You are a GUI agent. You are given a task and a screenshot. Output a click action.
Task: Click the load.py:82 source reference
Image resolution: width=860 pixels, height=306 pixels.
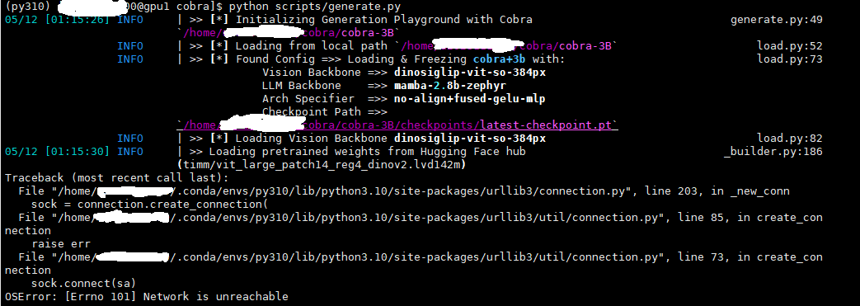(x=789, y=139)
